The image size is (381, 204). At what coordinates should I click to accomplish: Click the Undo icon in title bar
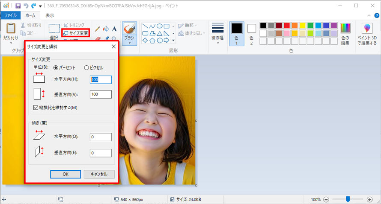pyautogui.click(x=26, y=6)
